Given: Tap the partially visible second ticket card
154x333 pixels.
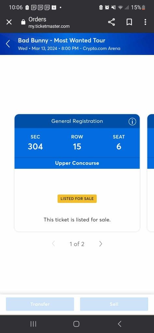Looking at the screenshot, I should click(151, 173).
